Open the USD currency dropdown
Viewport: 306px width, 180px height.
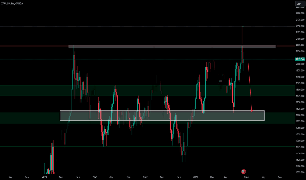[x=300, y=4]
